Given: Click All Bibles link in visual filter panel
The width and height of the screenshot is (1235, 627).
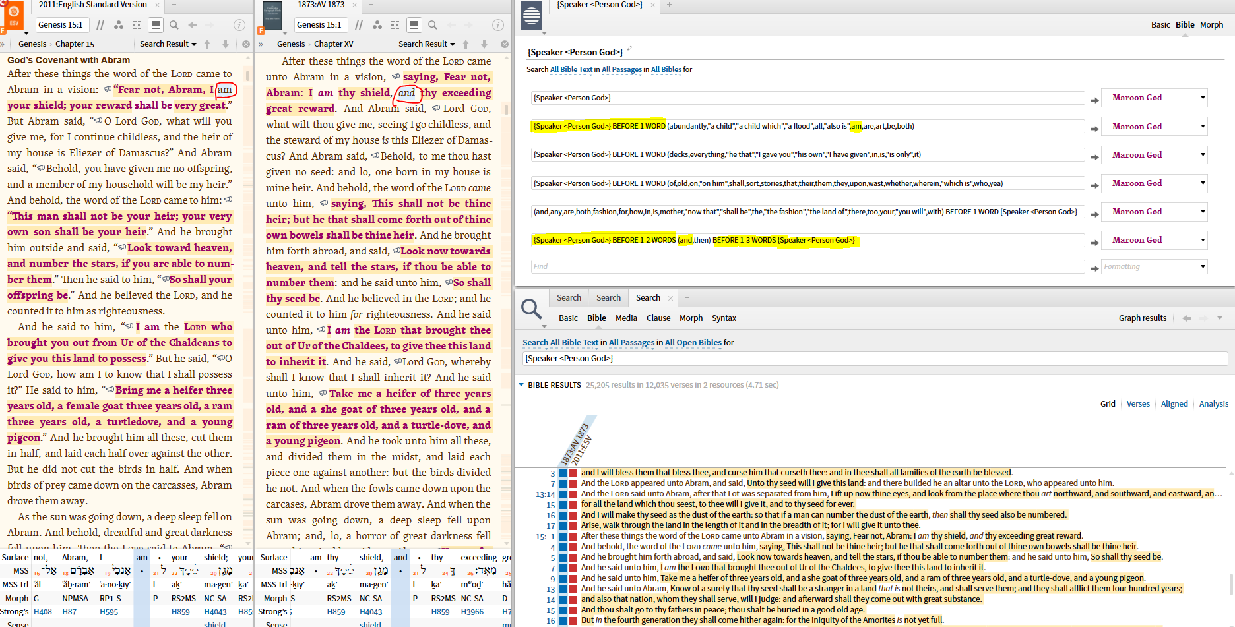Looking at the screenshot, I should [x=666, y=69].
